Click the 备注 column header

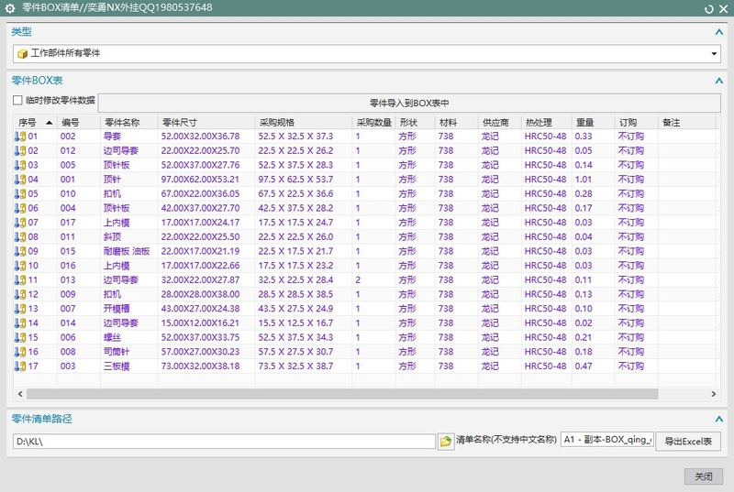coord(686,123)
